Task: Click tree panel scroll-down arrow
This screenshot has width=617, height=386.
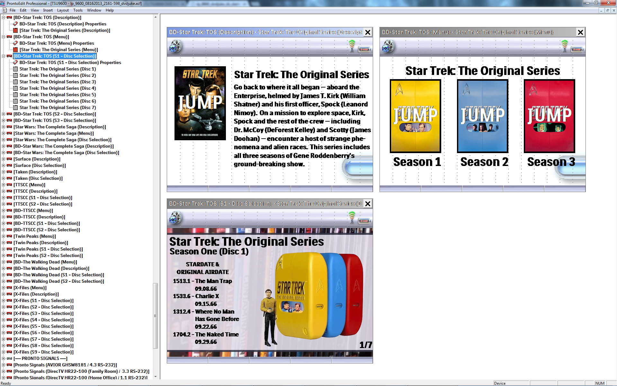Action: click(156, 377)
